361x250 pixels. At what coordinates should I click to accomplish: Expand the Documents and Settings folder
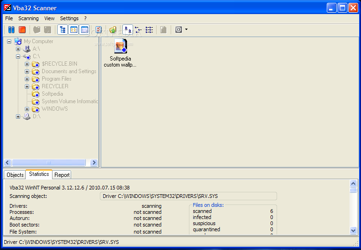click(x=27, y=72)
